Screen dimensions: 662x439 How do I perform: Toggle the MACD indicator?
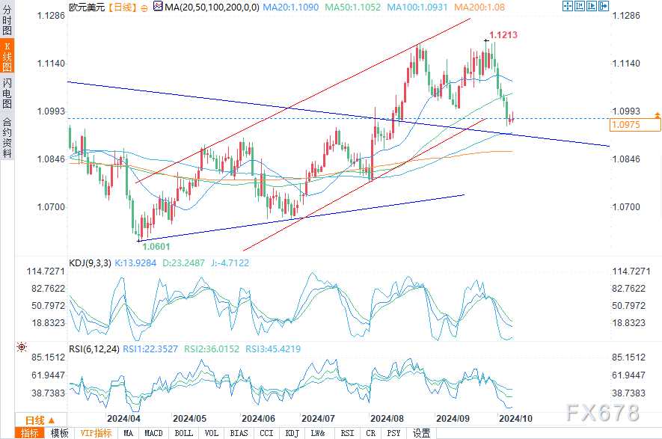(x=153, y=433)
